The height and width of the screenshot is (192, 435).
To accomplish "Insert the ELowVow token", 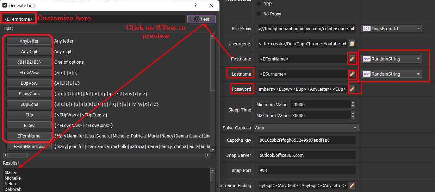I will 29,73.
